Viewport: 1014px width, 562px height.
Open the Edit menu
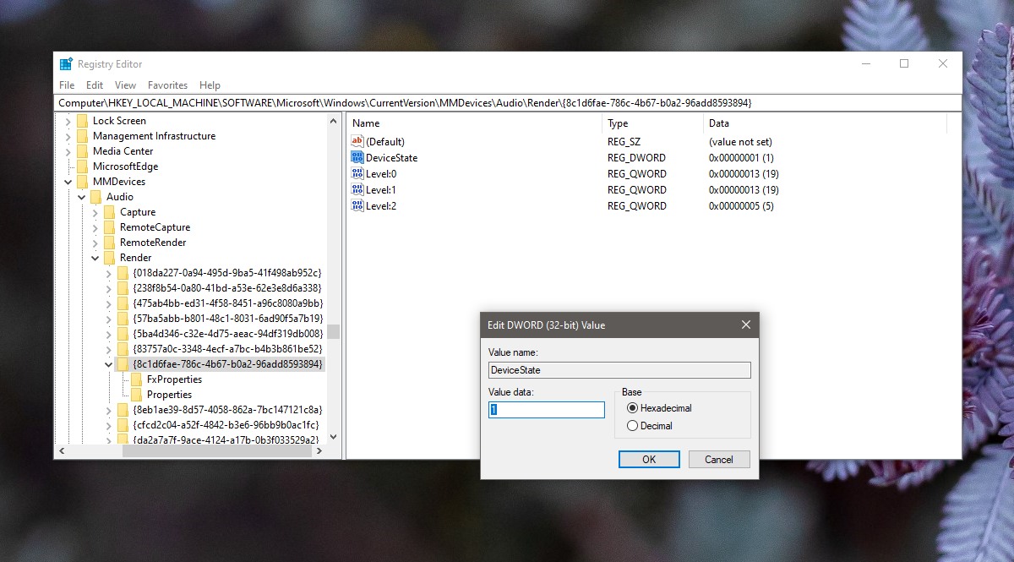[x=95, y=85]
